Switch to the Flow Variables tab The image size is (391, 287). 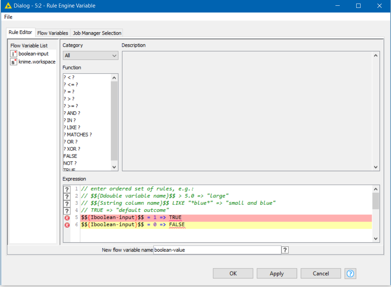coord(53,33)
